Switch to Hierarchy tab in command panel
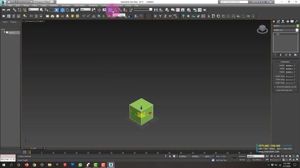The height and width of the screenshot is (168, 300). point(283,21)
